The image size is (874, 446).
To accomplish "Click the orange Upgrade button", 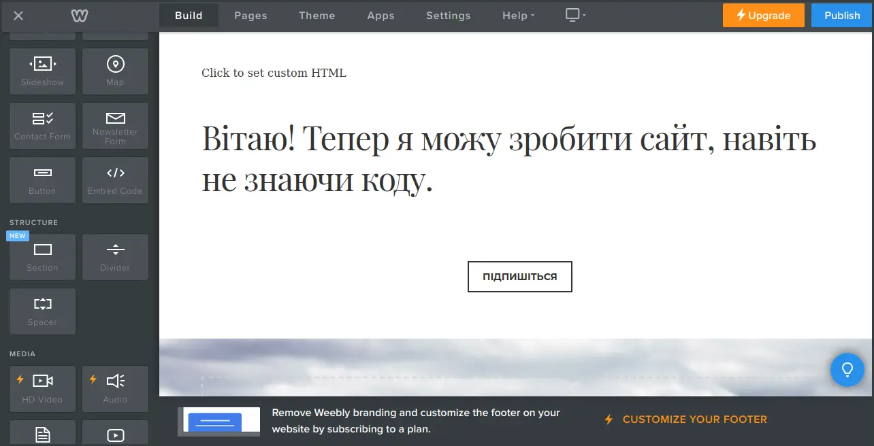I will (764, 16).
